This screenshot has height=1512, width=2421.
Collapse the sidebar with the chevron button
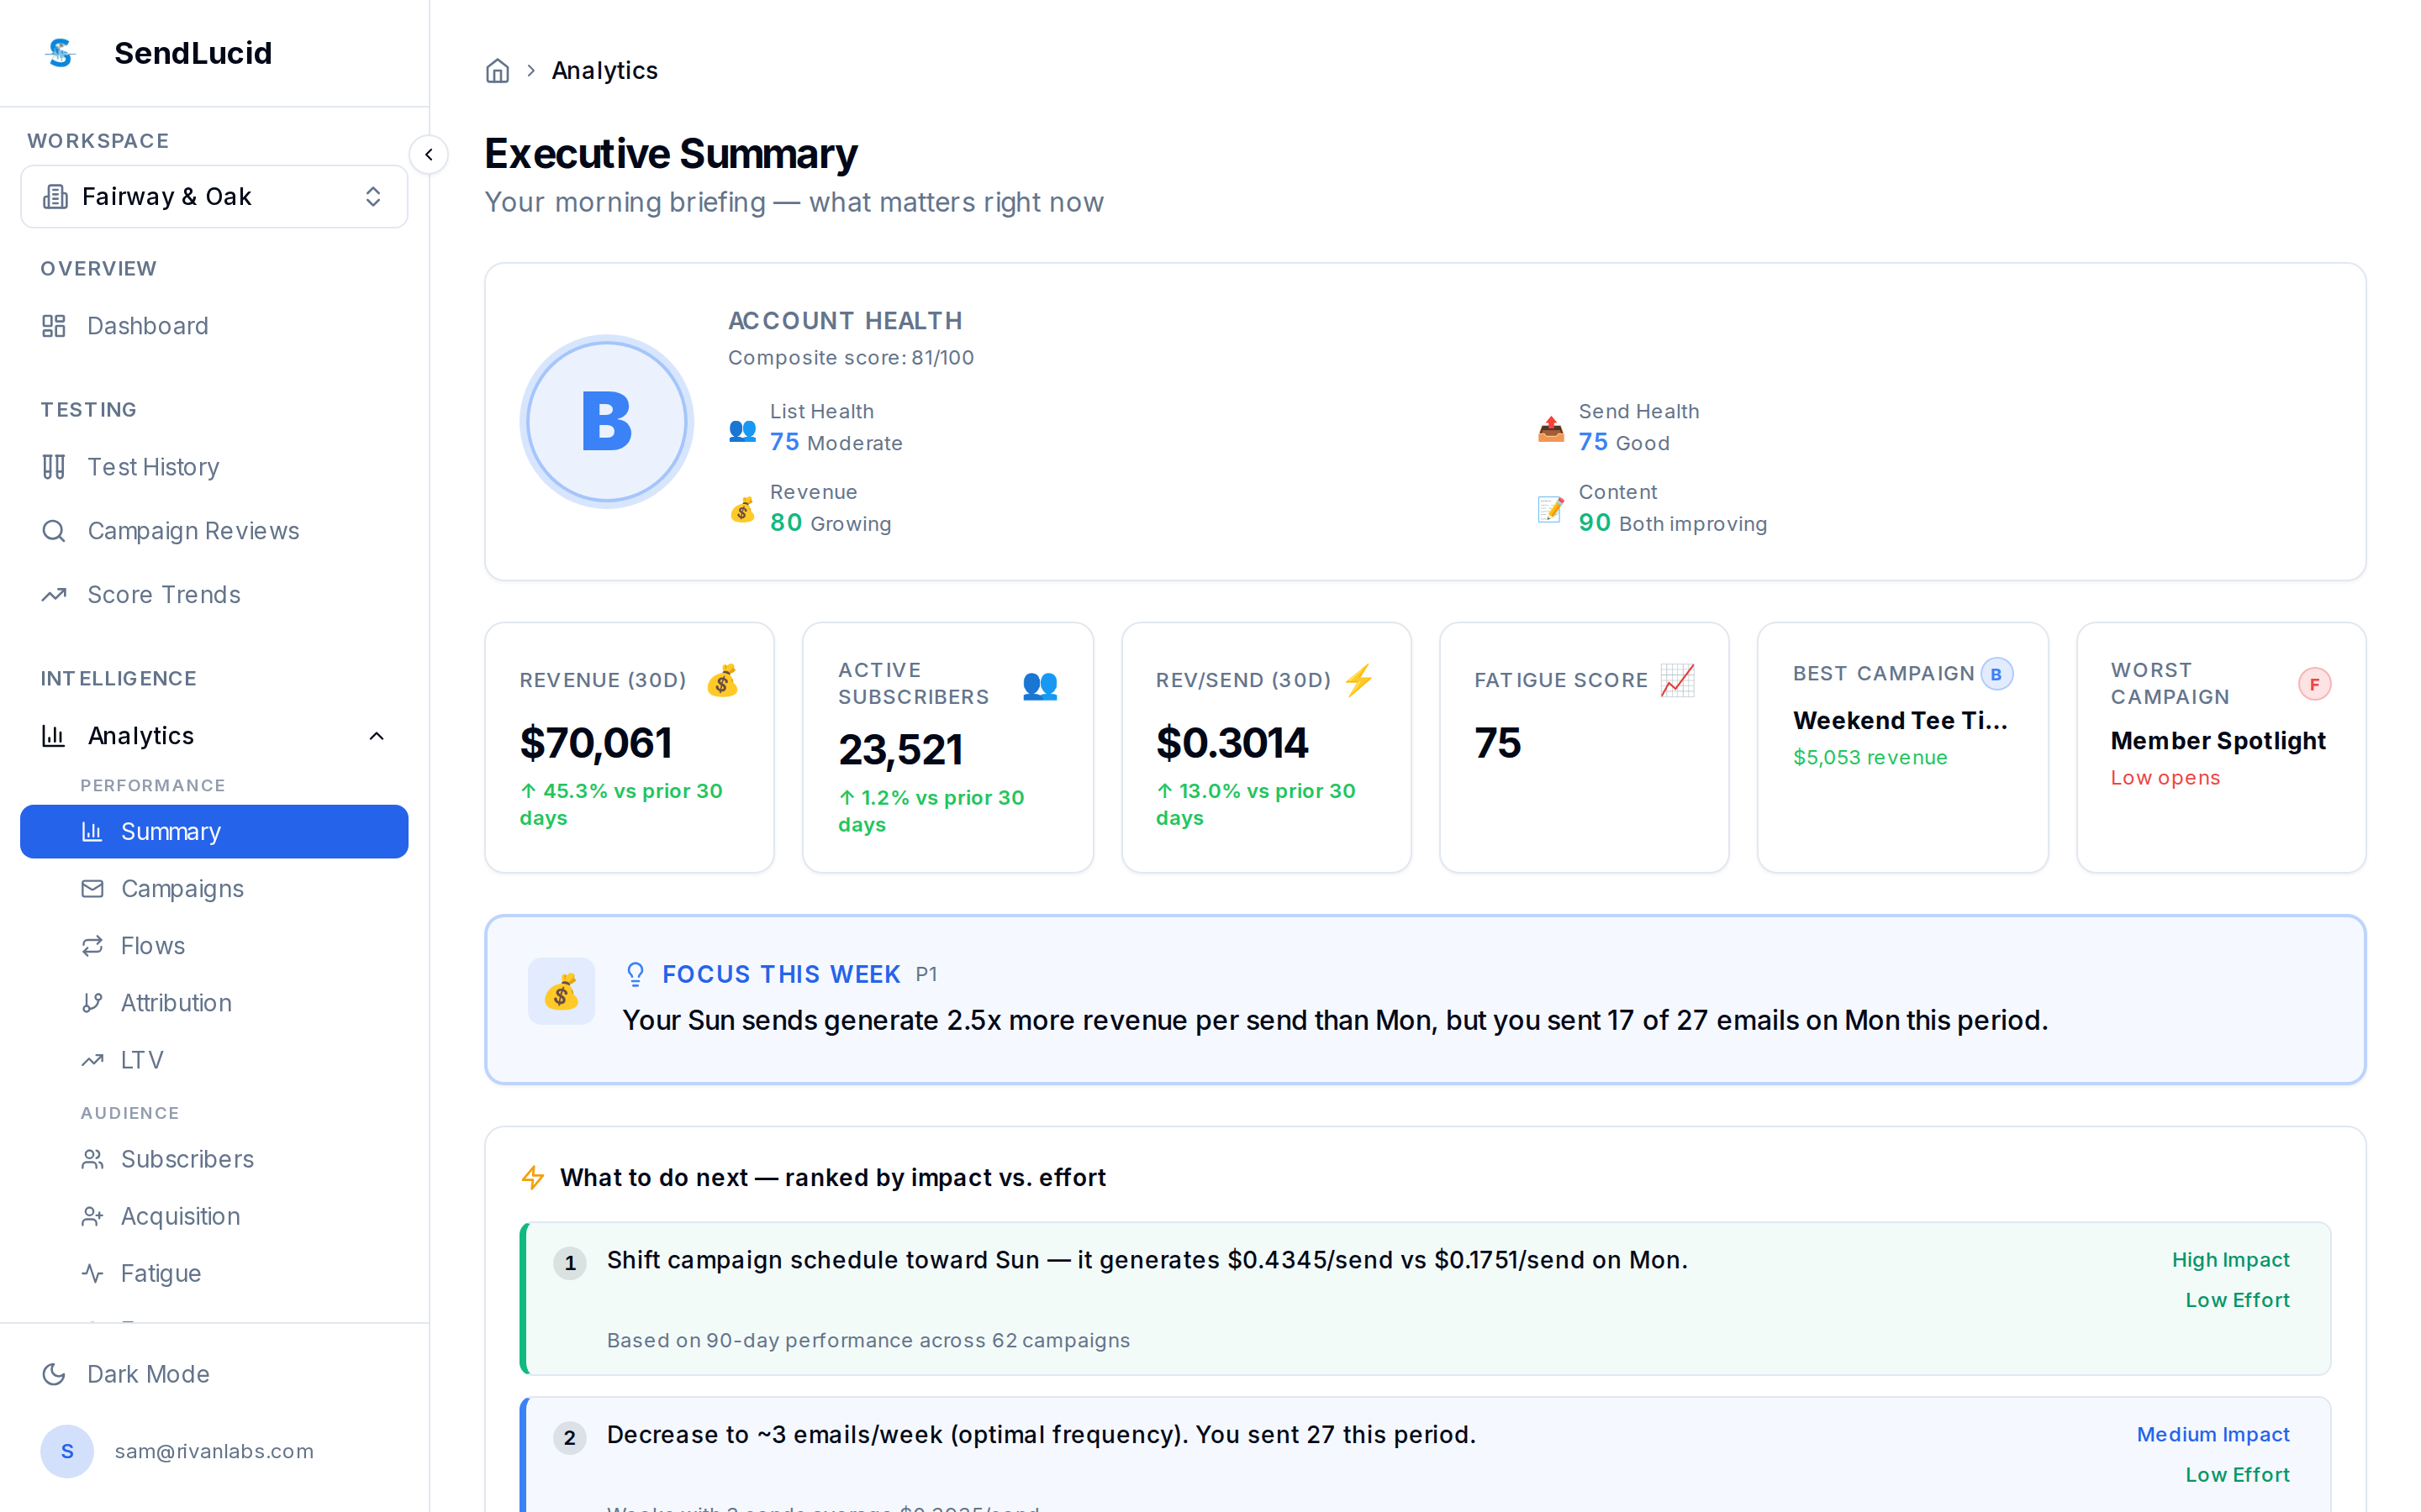430,154
